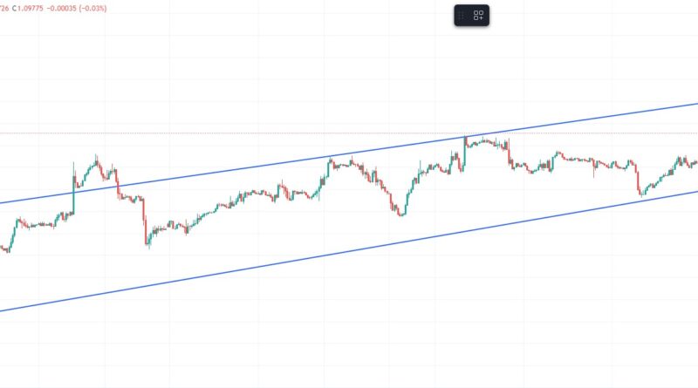Image resolution: width=698 pixels, height=388 pixels.
Task: Click the dotted drag handle on floating toolbar
Action: tap(462, 16)
